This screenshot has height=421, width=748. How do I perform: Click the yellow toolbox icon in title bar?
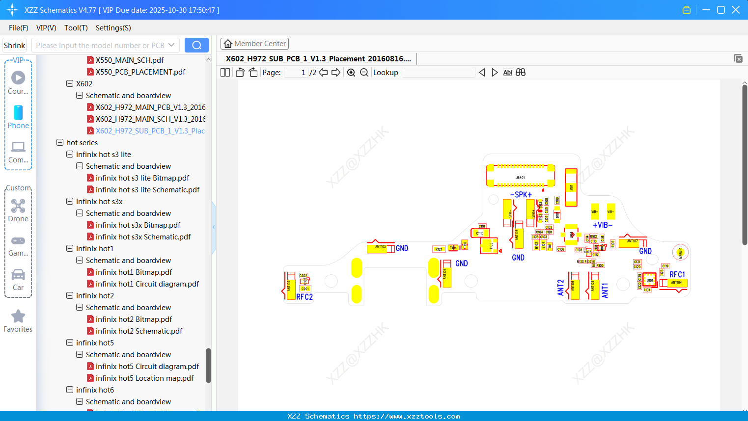(x=687, y=10)
